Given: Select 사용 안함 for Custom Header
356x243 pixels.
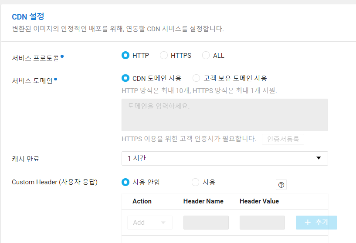Looking at the screenshot, I should [125, 182].
